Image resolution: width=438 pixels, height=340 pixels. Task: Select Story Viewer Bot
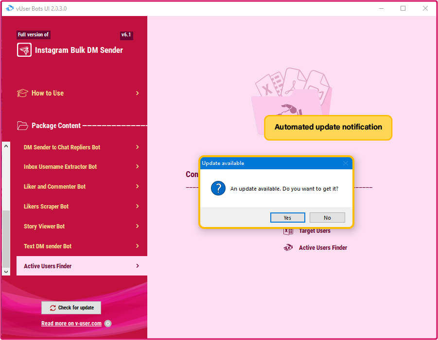pos(82,226)
